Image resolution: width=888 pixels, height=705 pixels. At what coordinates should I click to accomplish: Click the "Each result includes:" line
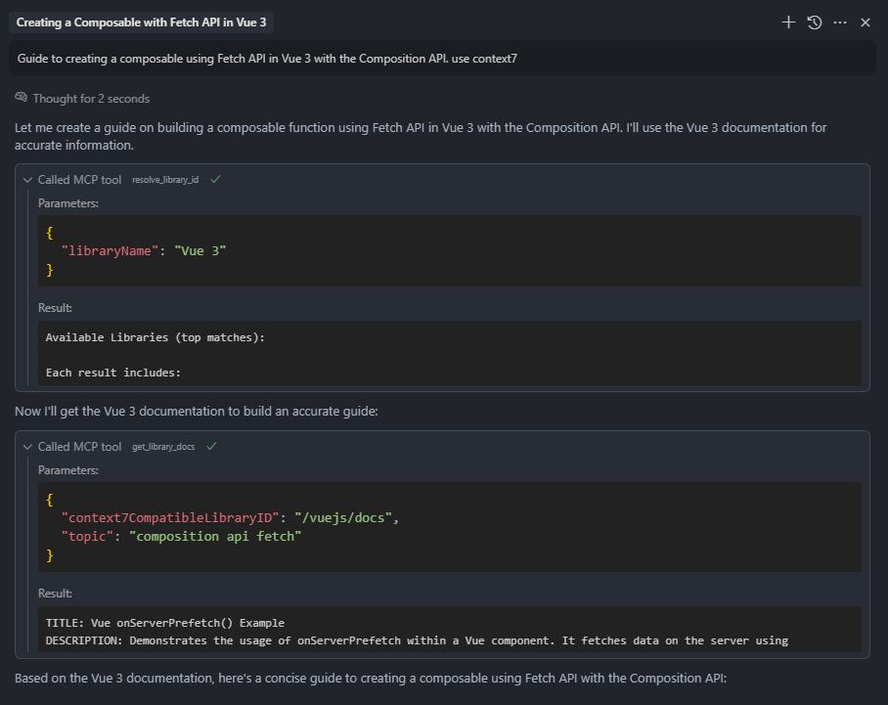[113, 373]
